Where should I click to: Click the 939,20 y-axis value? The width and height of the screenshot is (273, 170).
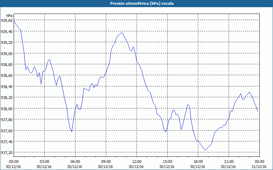[6, 42]
